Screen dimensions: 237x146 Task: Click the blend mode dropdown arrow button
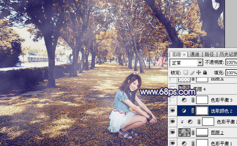click(200, 63)
